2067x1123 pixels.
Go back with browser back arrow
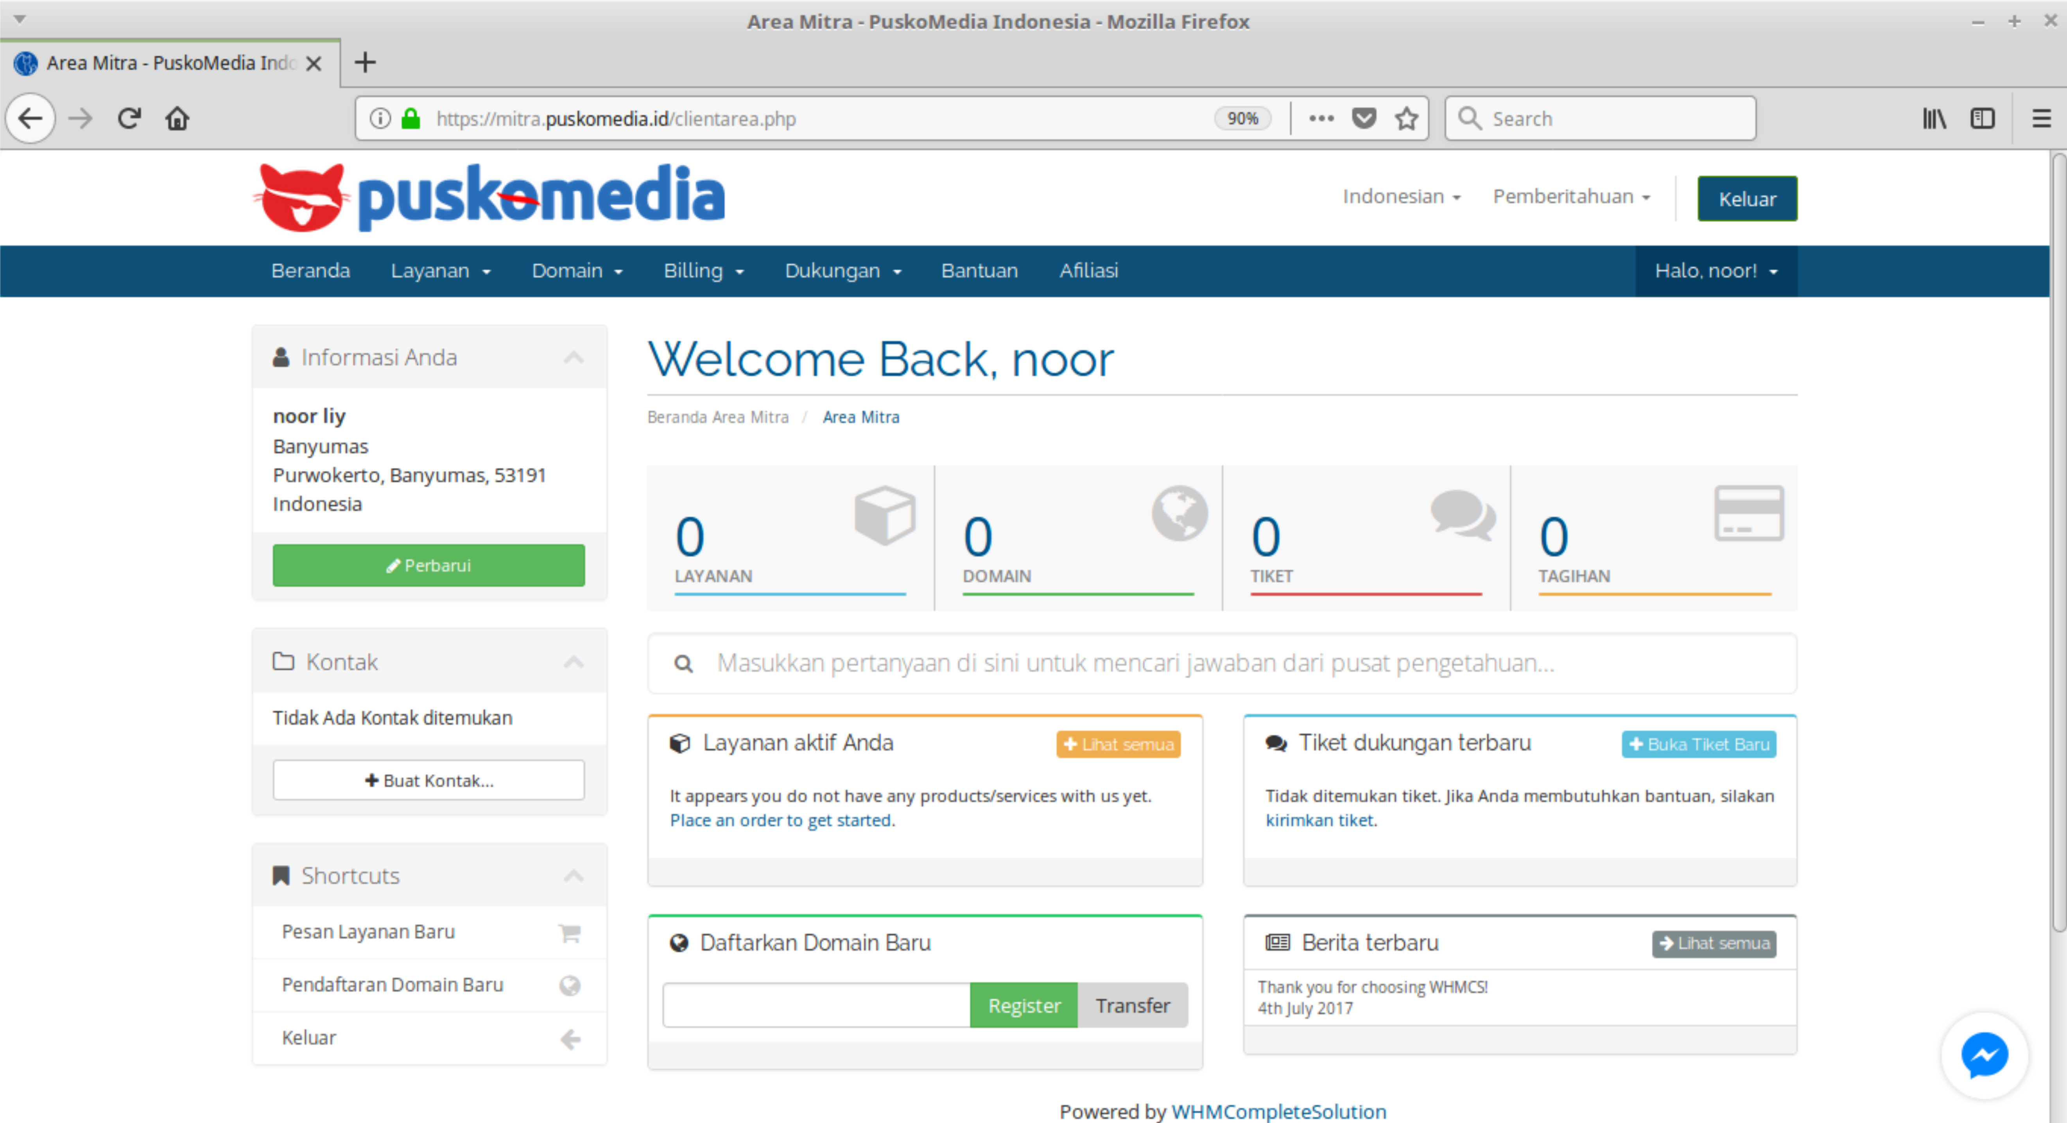(30, 119)
